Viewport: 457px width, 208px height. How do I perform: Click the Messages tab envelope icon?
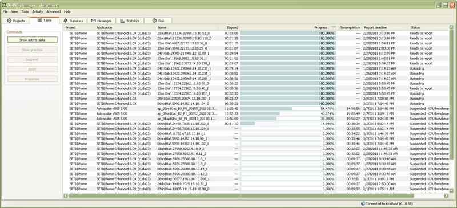[94, 21]
